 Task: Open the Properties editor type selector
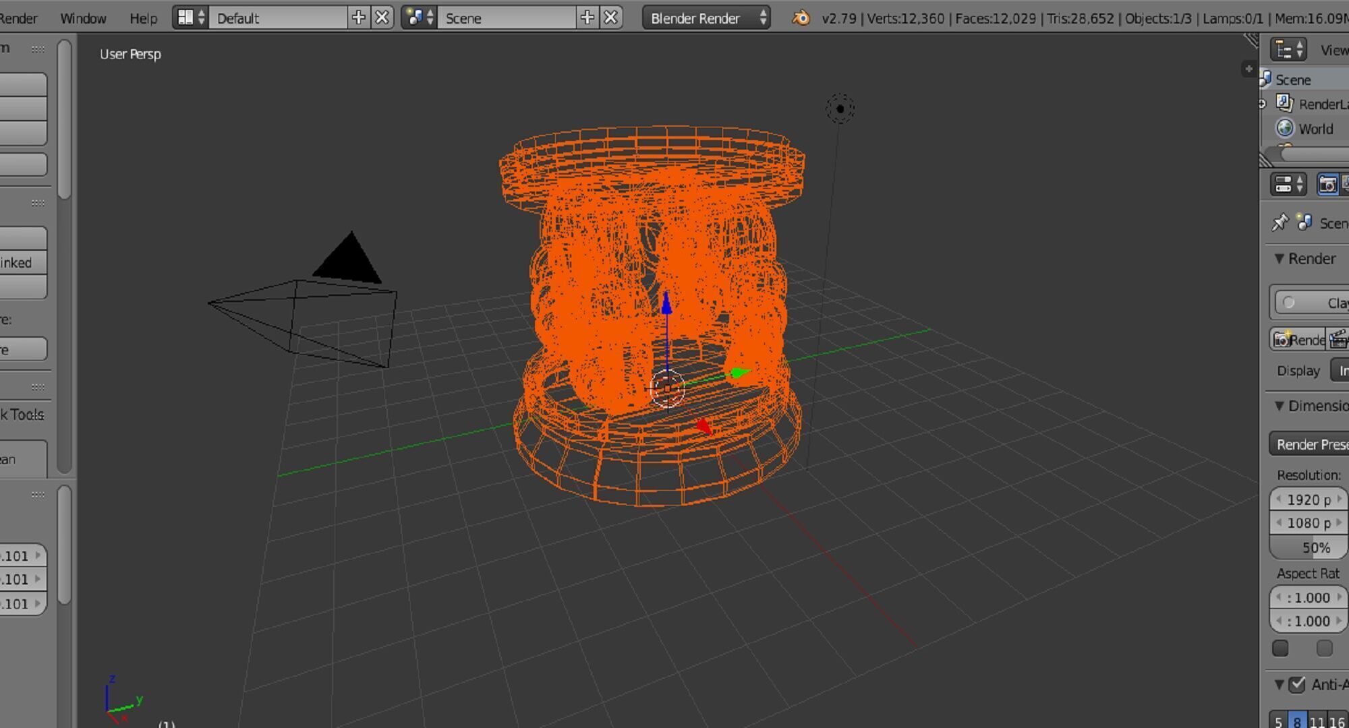coord(1289,184)
